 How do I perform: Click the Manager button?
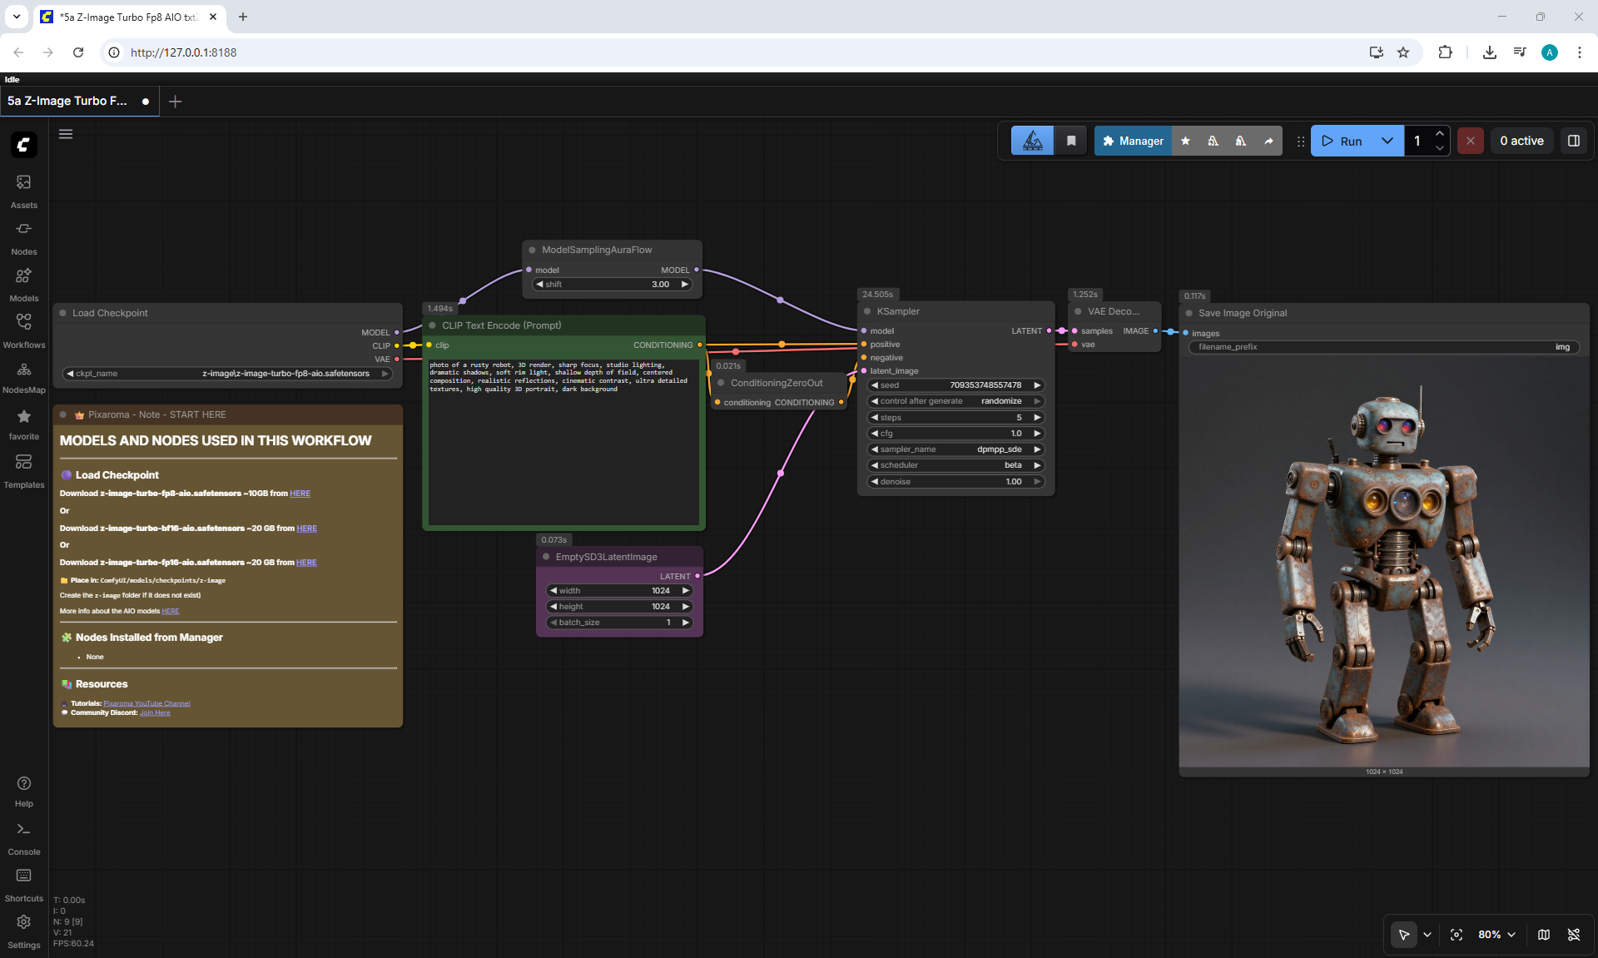[1133, 141]
